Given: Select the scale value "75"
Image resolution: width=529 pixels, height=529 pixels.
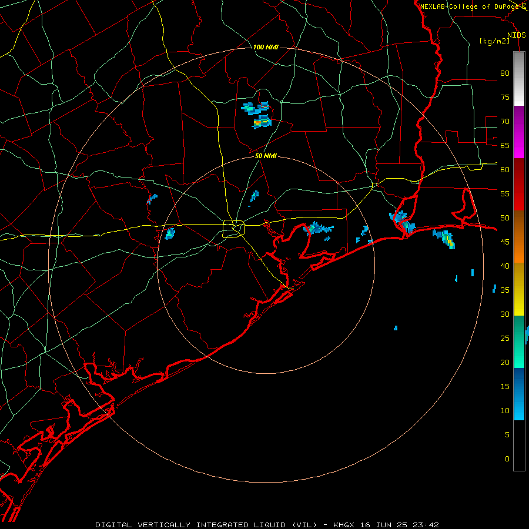Looking at the screenshot, I should (x=505, y=97).
